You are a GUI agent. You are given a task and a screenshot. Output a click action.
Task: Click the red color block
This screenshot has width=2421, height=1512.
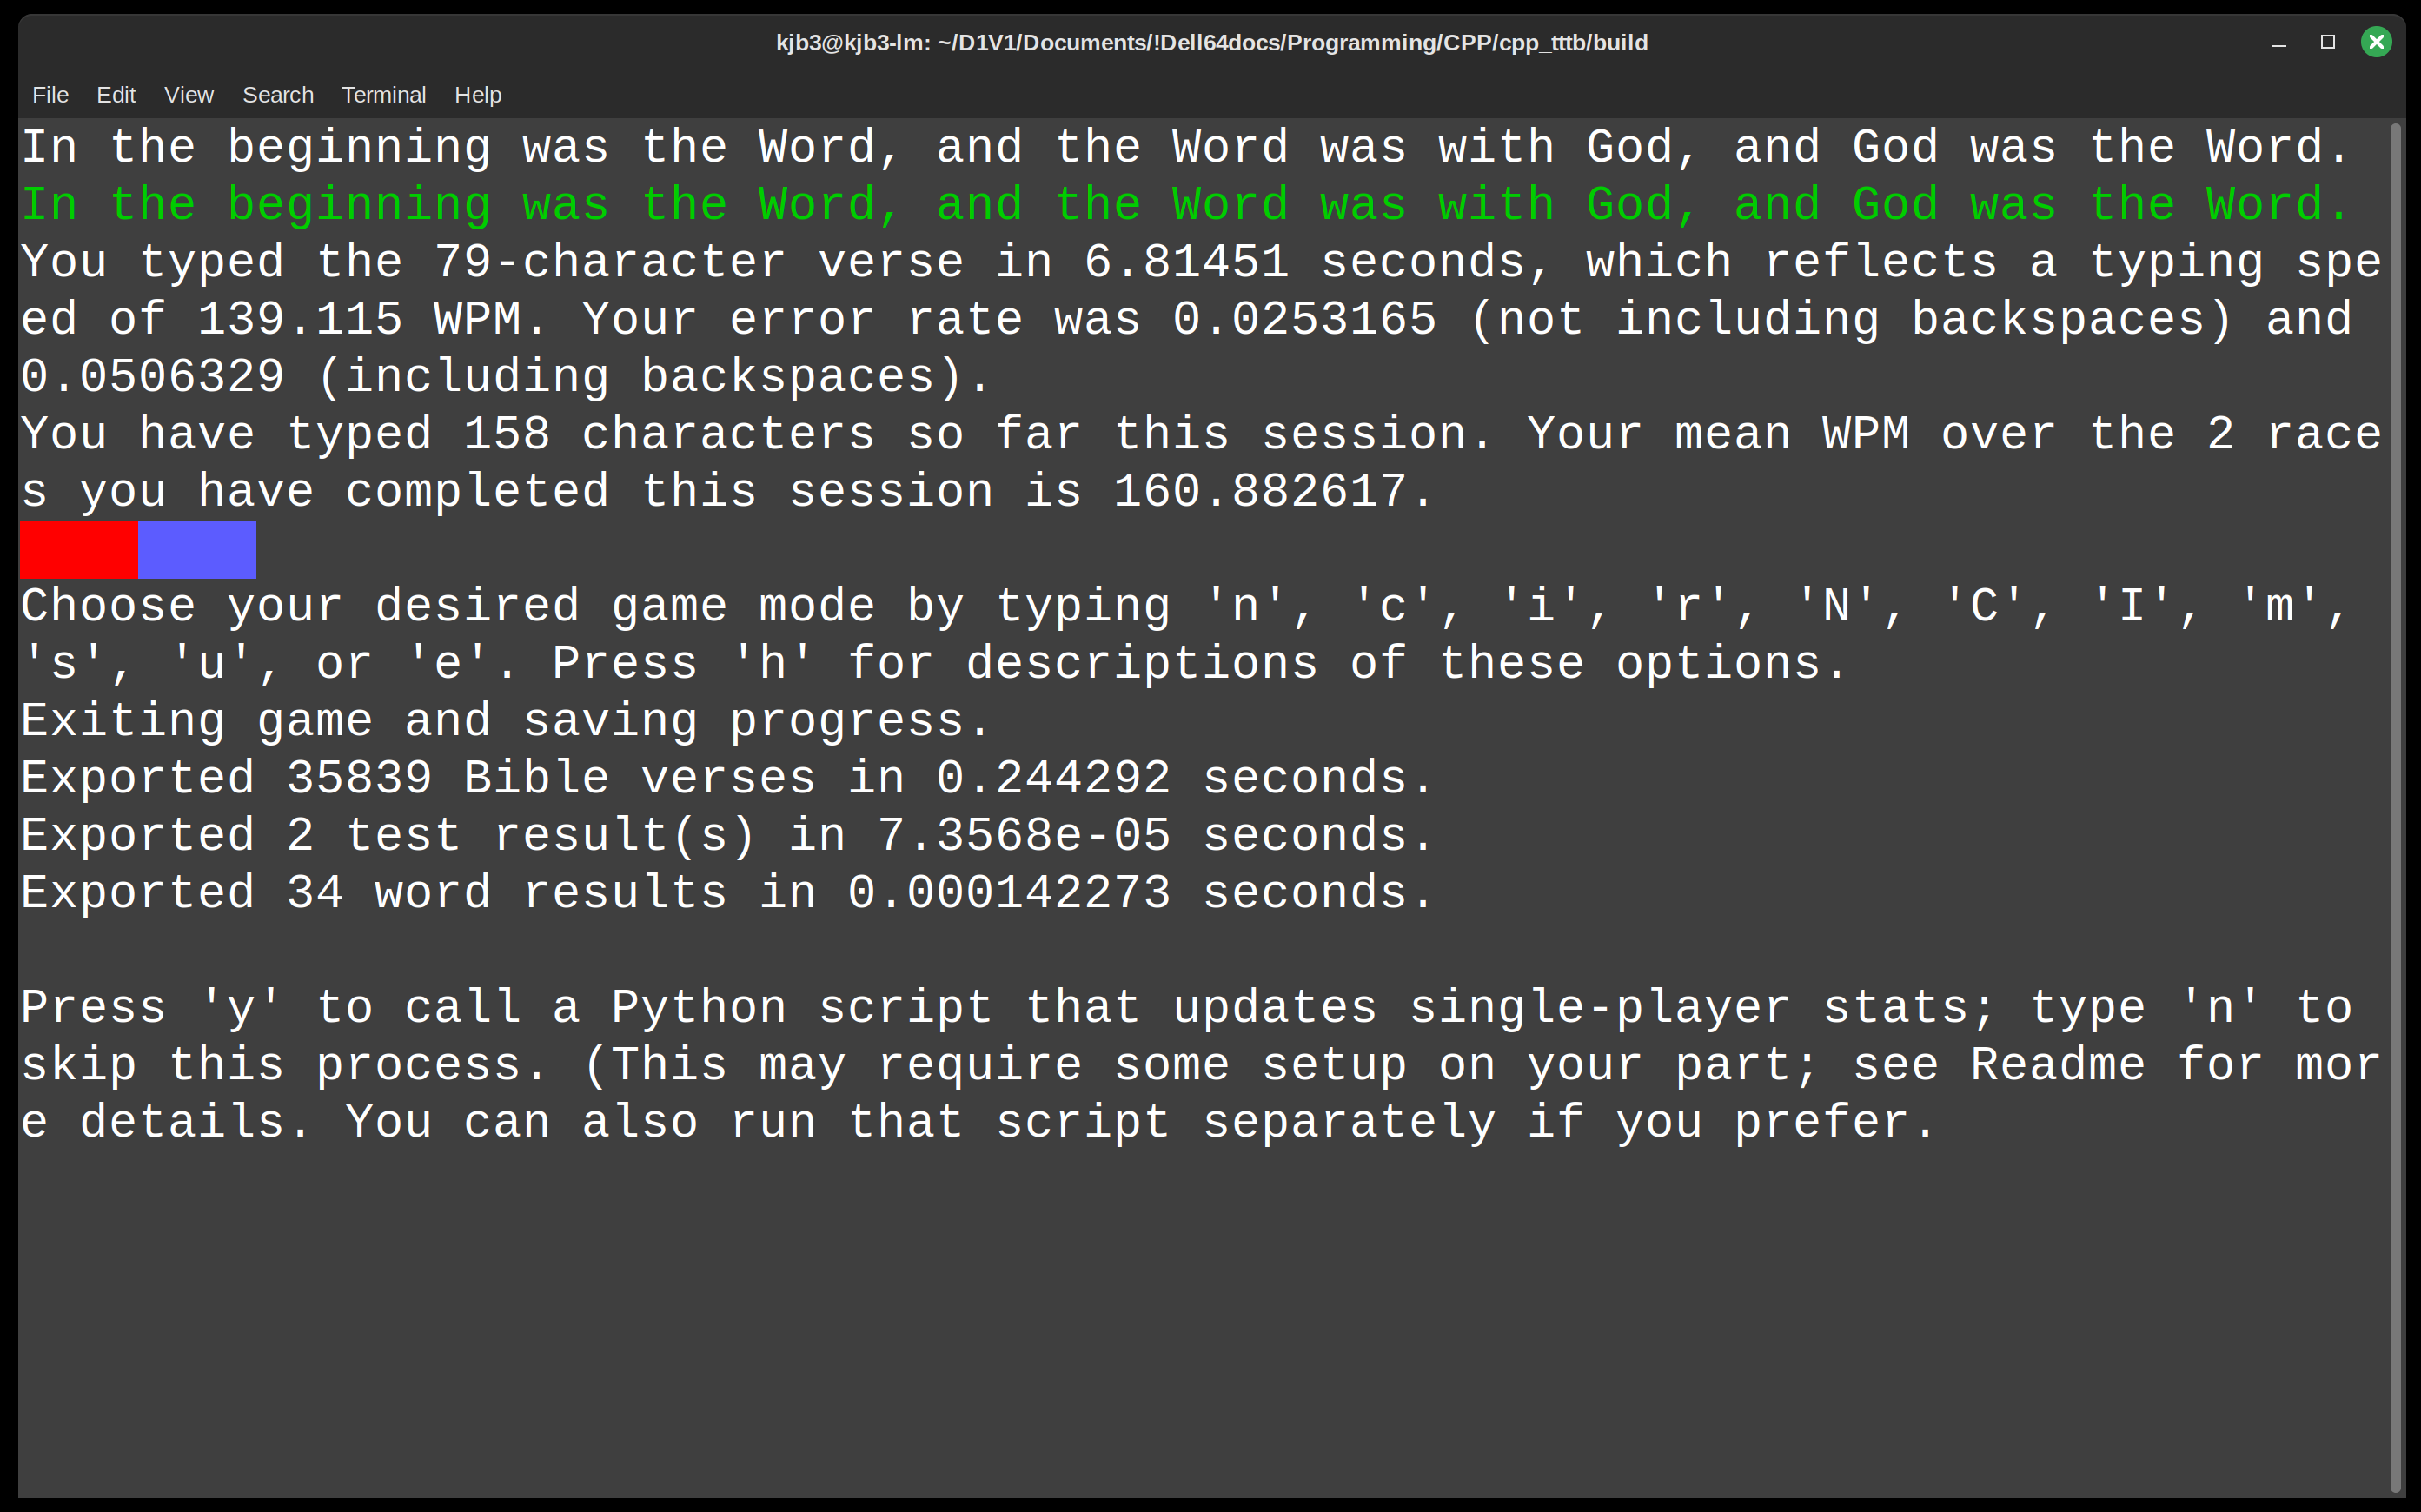click(x=78, y=549)
